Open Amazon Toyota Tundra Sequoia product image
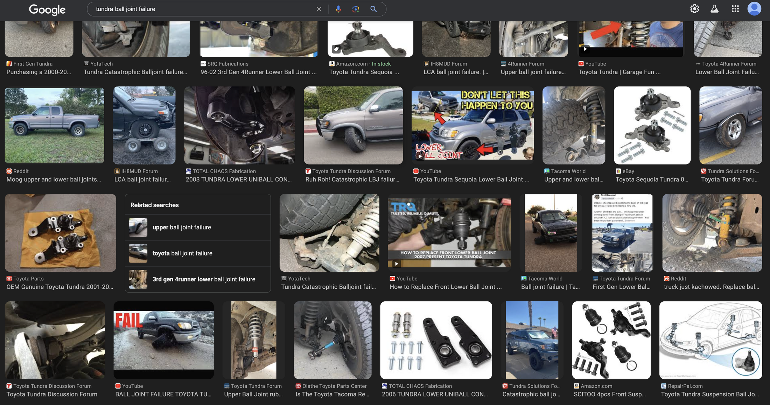The height and width of the screenshot is (405, 770). click(x=370, y=39)
